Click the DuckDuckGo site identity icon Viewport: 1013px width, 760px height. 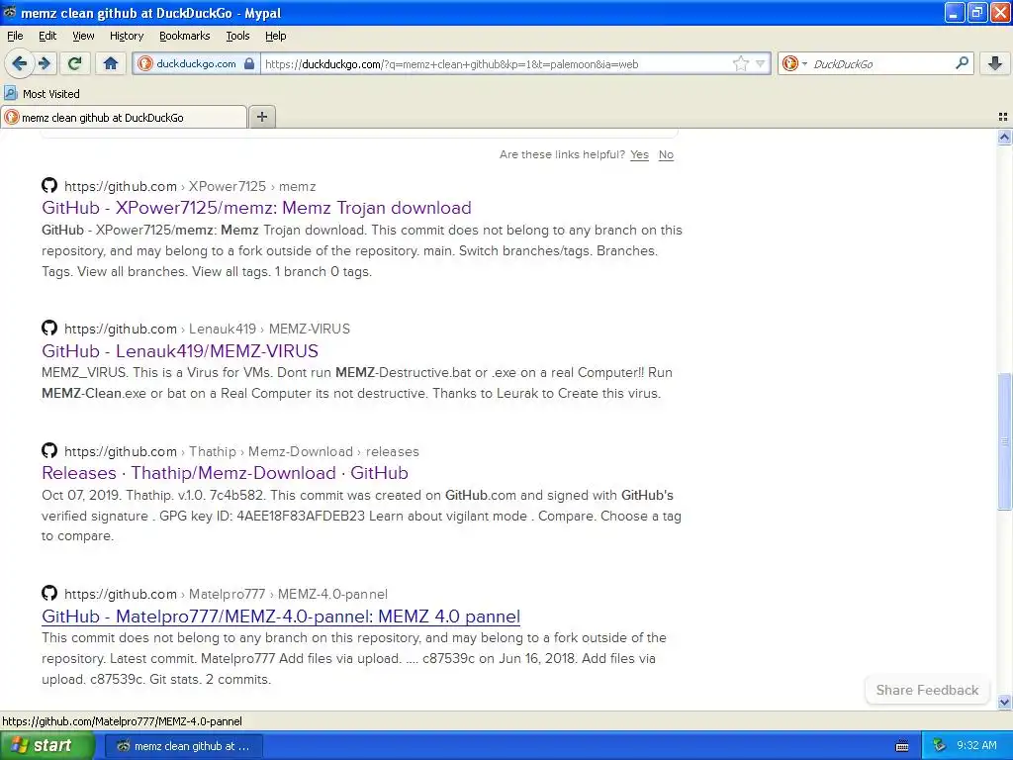tap(145, 63)
